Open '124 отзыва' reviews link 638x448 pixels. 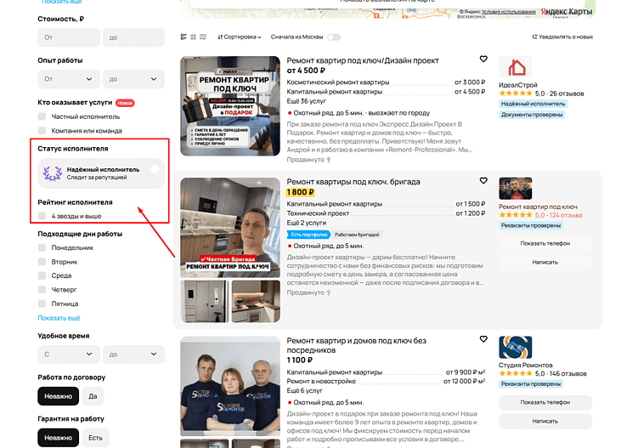point(566,215)
